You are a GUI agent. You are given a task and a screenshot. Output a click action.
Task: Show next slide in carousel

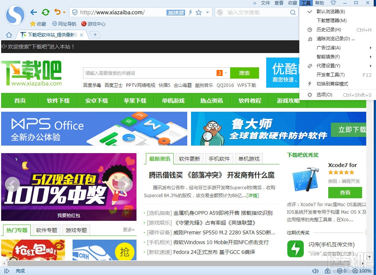click(125, 184)
